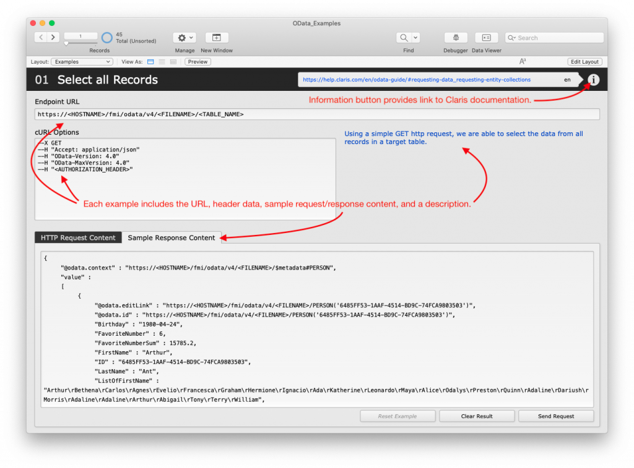Expand the Find options dropdown arrow
Image resolution: width=634 pixels, height=468 pixels.
click(x=415, y=38)
